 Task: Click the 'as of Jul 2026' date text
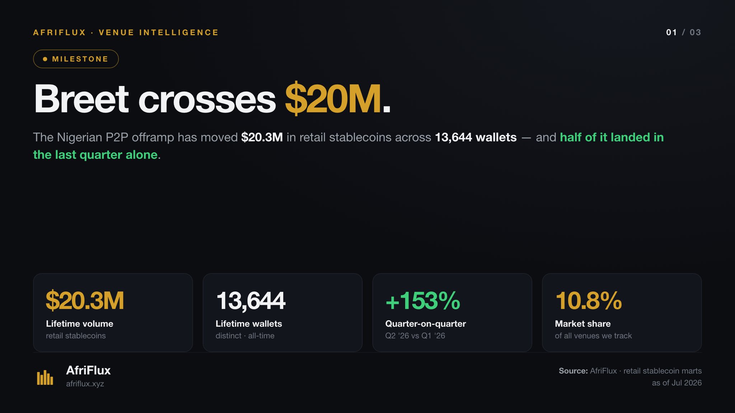coord(677,383)
